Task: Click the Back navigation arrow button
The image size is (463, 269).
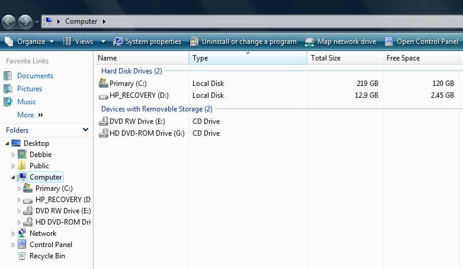Action: point(8,22)
